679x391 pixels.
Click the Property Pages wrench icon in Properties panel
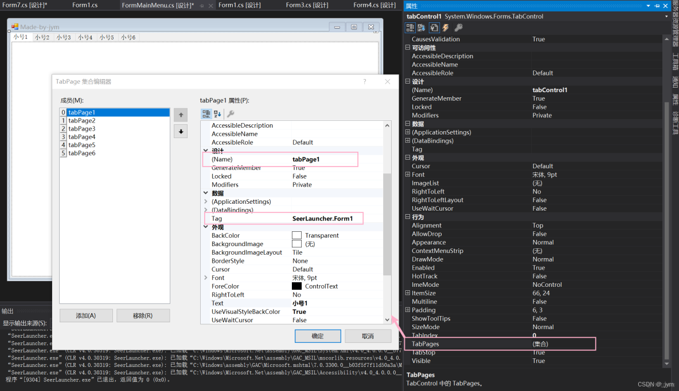[458, 27]
